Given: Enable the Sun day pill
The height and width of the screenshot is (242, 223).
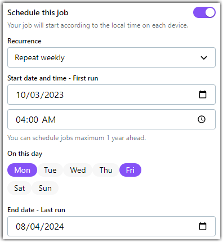Looking at the screenshot, I should pos(45,188).
